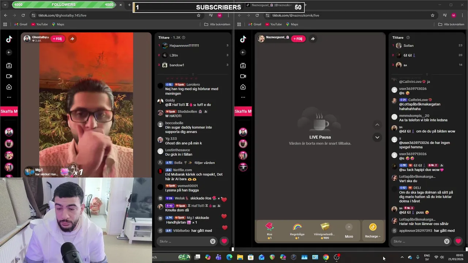Bookmark the naznozkomik live page with star
Screen dimensions: 468x263
(x=433, y=15)
